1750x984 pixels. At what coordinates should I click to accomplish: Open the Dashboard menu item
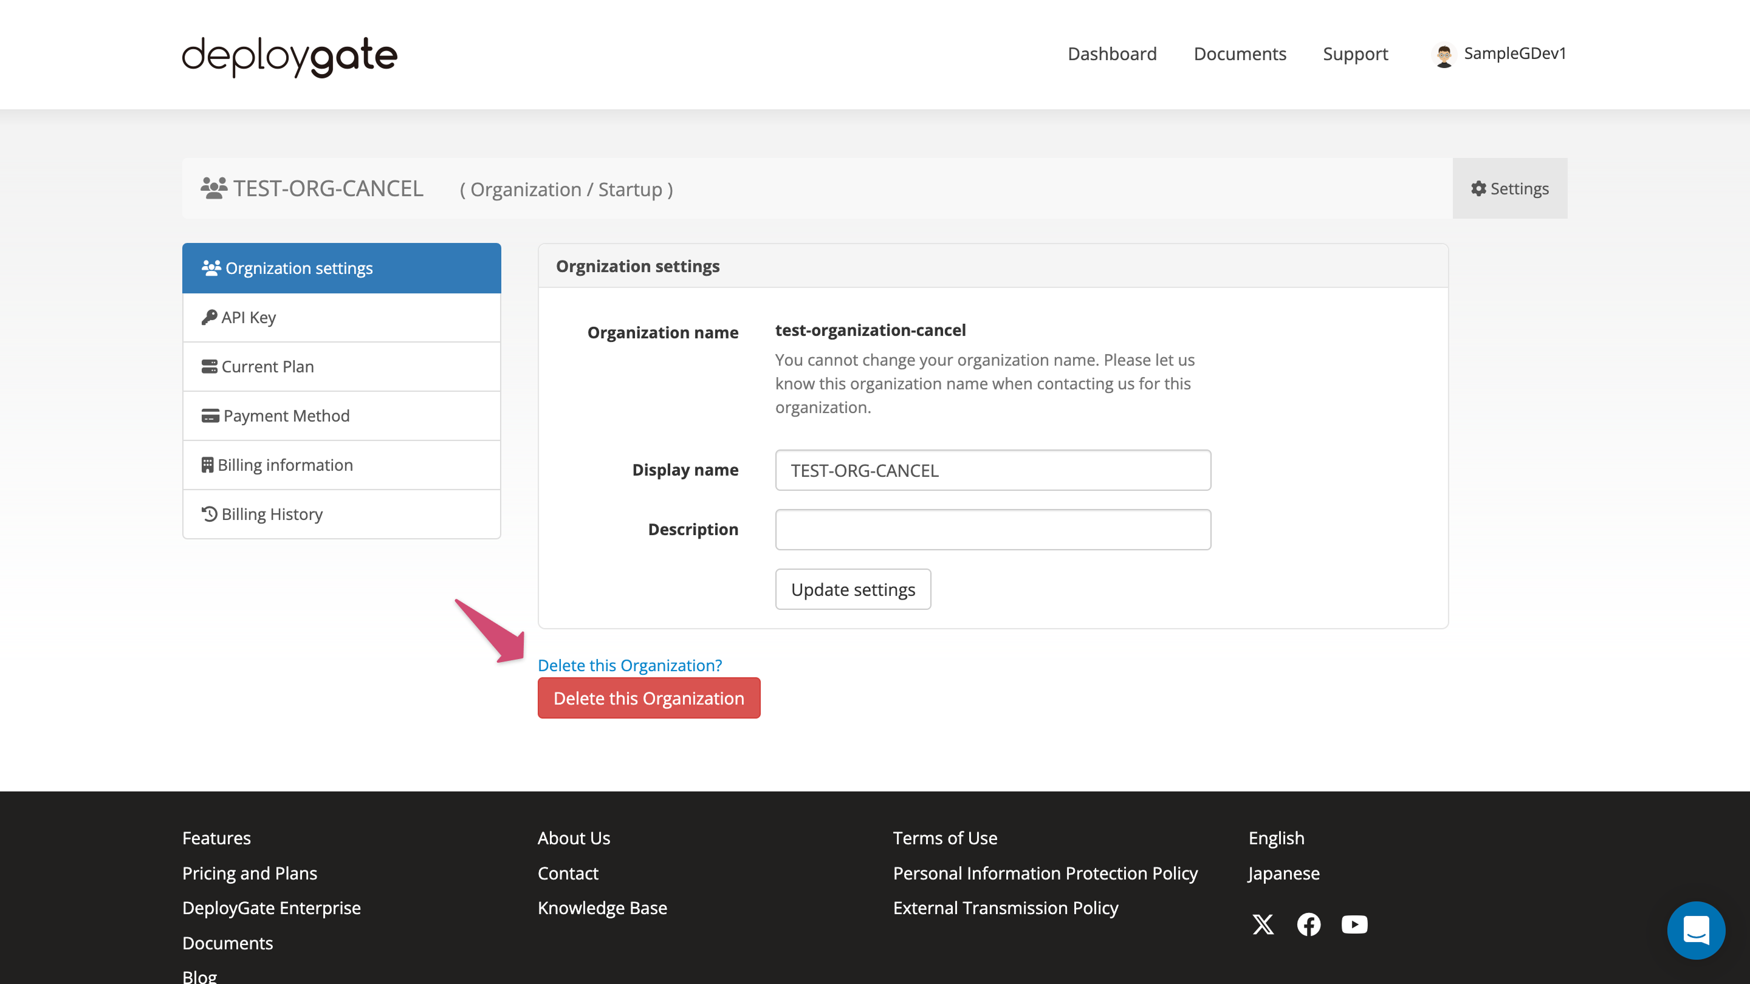(x=1112, y=53)
